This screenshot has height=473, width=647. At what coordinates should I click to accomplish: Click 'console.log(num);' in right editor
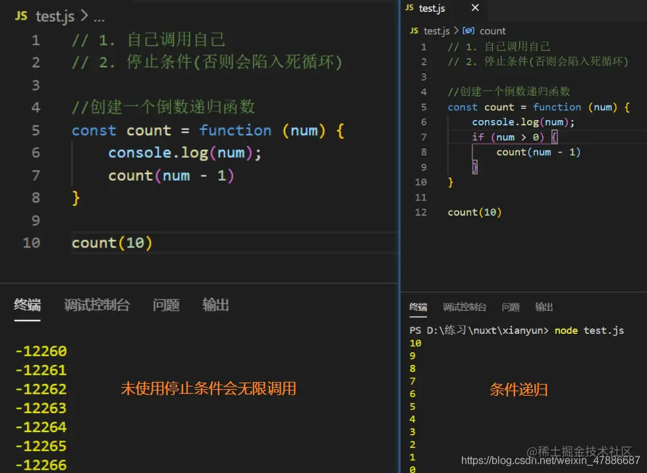click(523, 122)
